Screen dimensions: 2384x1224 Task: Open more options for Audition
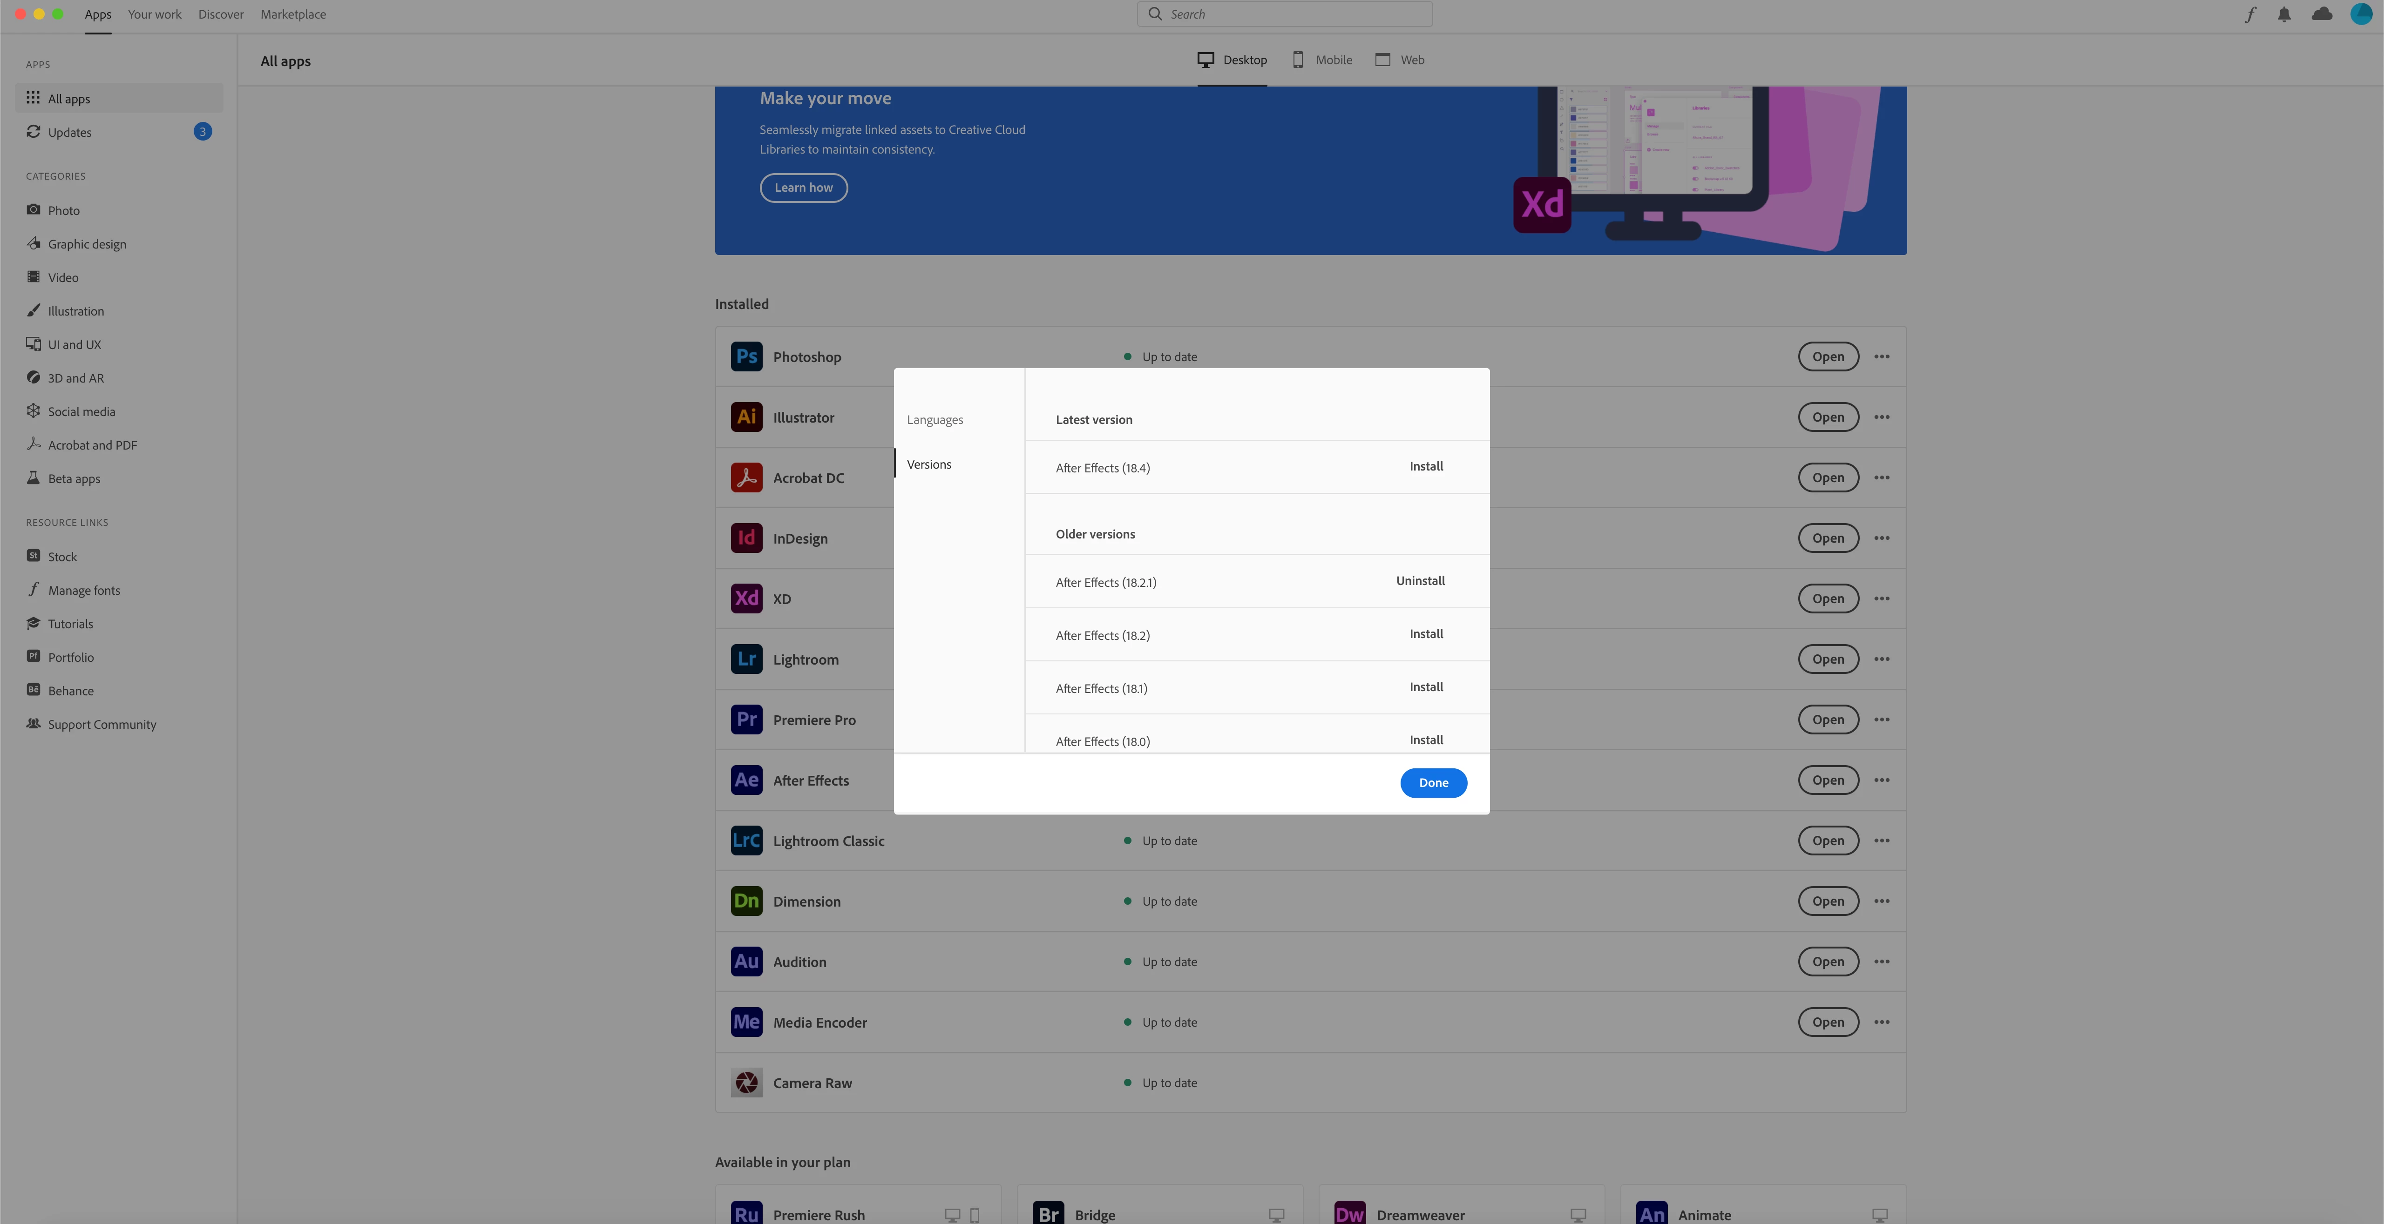[x=1882, y=961]
